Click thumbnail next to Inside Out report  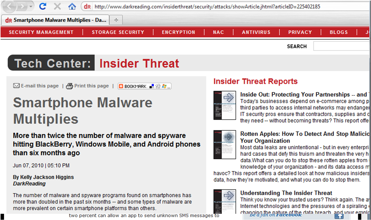(225, 105)
